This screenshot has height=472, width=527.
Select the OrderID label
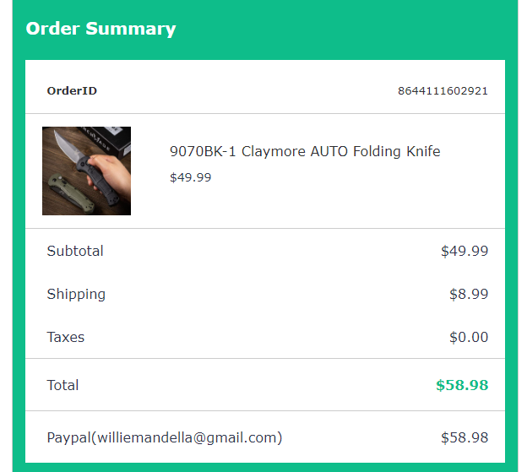[x=72, y=91]
